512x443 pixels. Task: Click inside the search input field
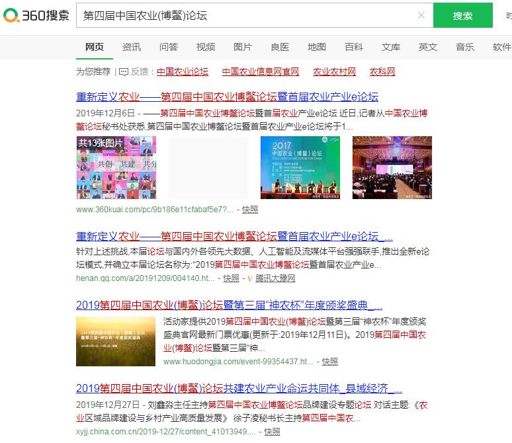245,16
